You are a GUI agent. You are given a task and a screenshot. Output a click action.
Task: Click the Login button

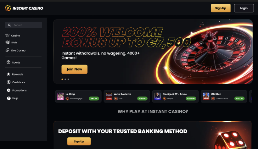(244, 8)
